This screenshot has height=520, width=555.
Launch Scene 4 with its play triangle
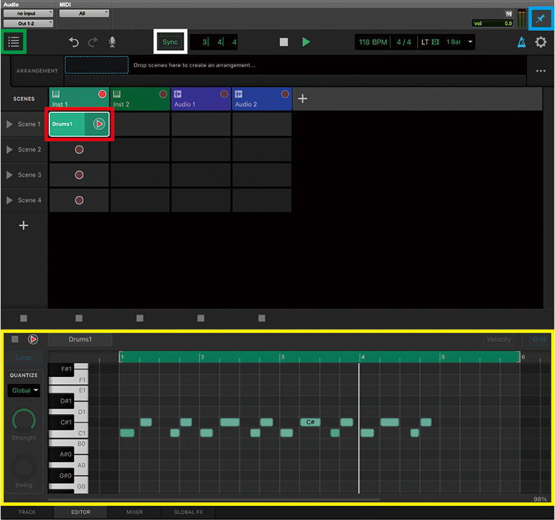point(10,200)
